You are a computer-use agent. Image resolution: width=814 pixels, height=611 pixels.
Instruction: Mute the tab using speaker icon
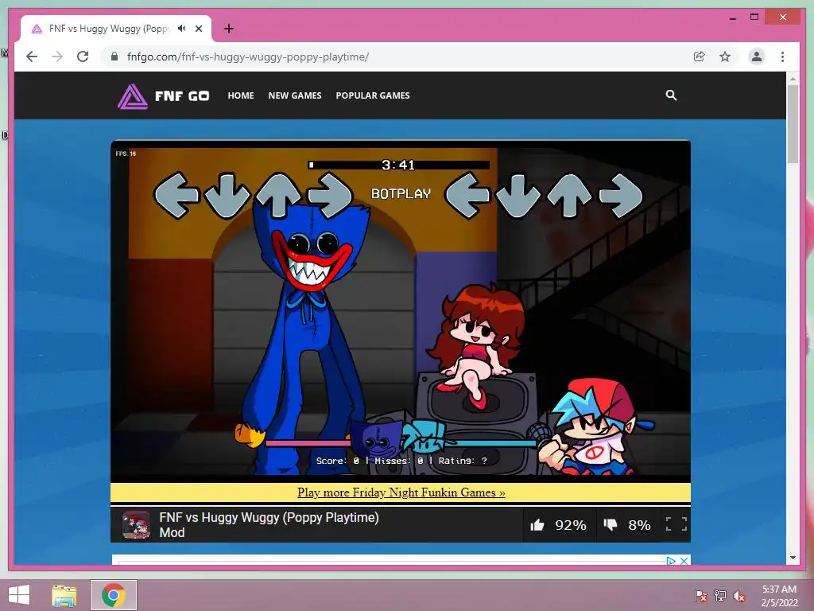(182, 29)
